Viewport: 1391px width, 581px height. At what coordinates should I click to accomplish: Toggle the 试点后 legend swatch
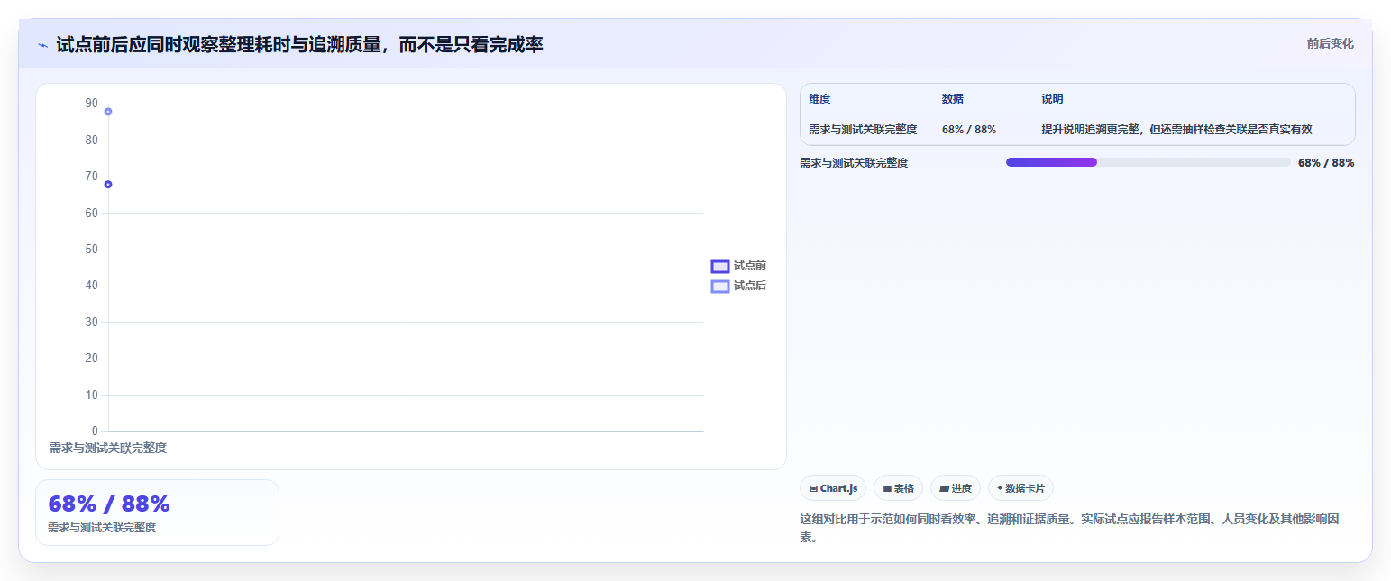tap(720, 286)
